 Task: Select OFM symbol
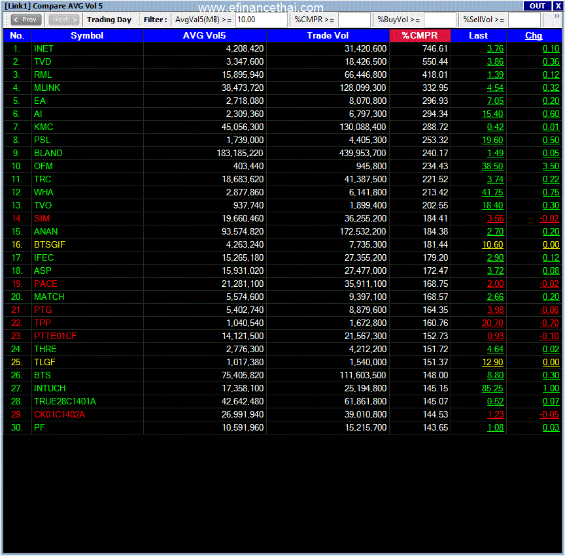(43, 166)
